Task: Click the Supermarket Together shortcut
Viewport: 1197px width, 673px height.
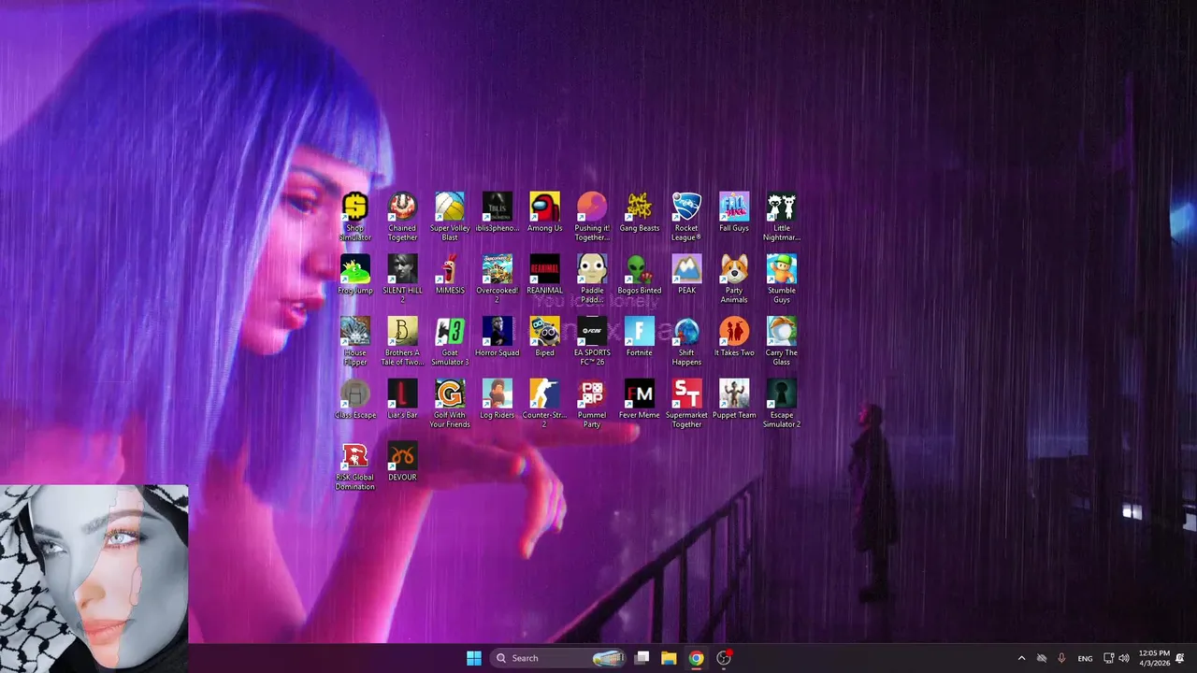Action: pyautogui.click(x=686, y=404)
